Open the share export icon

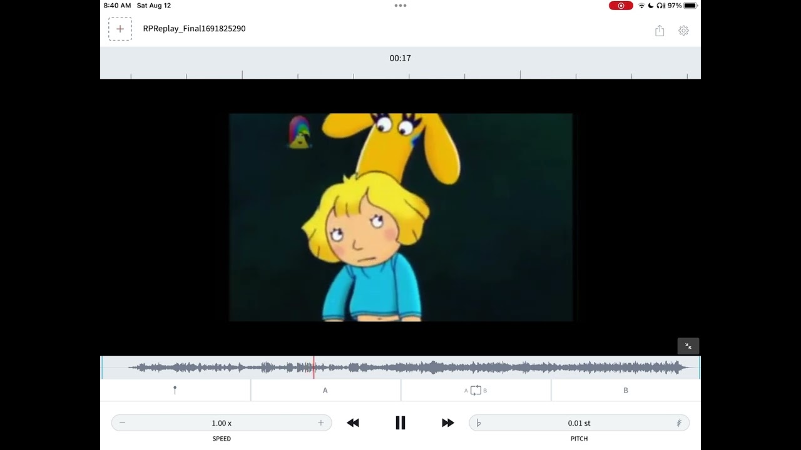(660, 31)
